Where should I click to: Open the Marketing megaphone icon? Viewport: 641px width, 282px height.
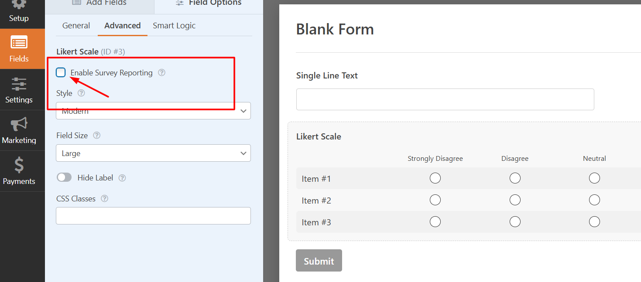pyautogui.click(x=19, y=130)
